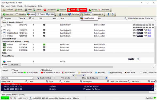Viewport: 157px width, 100px height.
Task: Toggle the Zones filter button
Action: (40, 14)
